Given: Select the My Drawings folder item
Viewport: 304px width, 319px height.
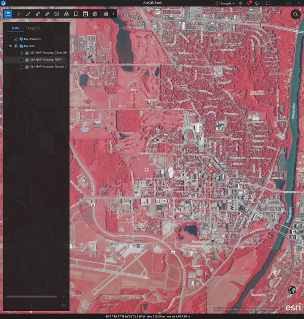Looking at the screenshot, I should 32,39.
